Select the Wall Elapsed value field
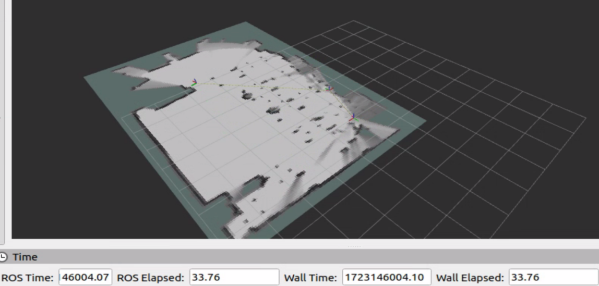Image resolution: width=599 pixels, height=286 pixels. pyautogui.click(x=553, y=277)
